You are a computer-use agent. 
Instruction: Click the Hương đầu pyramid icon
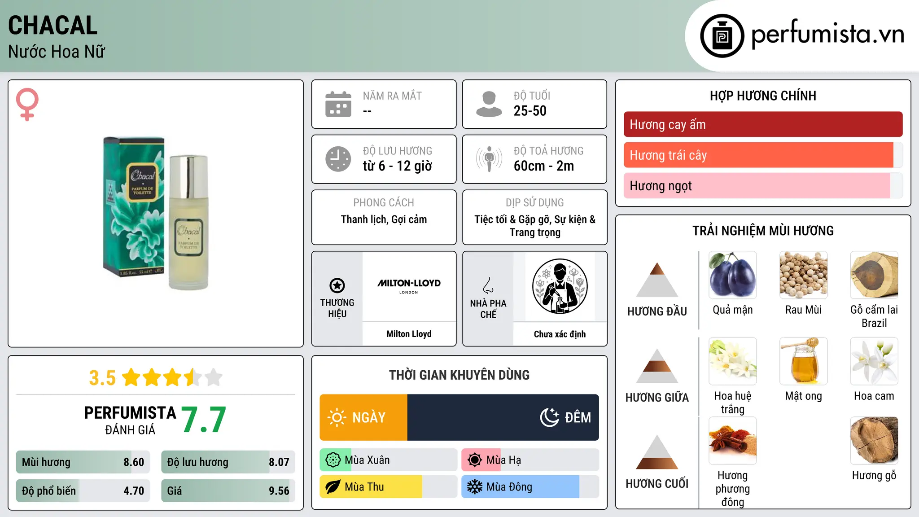pyautogui.click(x=657, y=280)
